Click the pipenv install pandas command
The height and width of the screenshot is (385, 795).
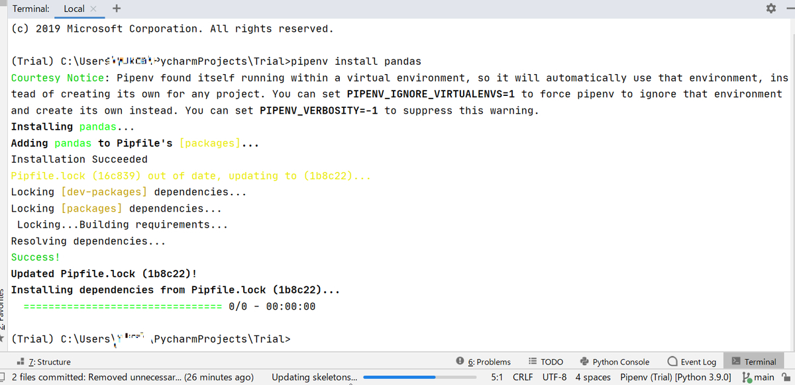point(356,62)
